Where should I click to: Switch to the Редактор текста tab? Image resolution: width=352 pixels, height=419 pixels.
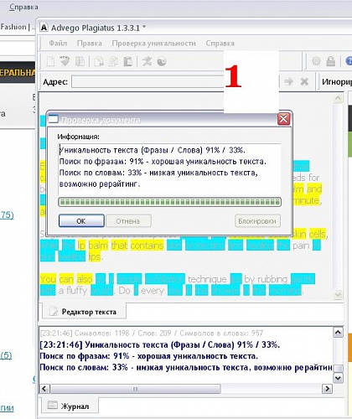click(84, 312)
